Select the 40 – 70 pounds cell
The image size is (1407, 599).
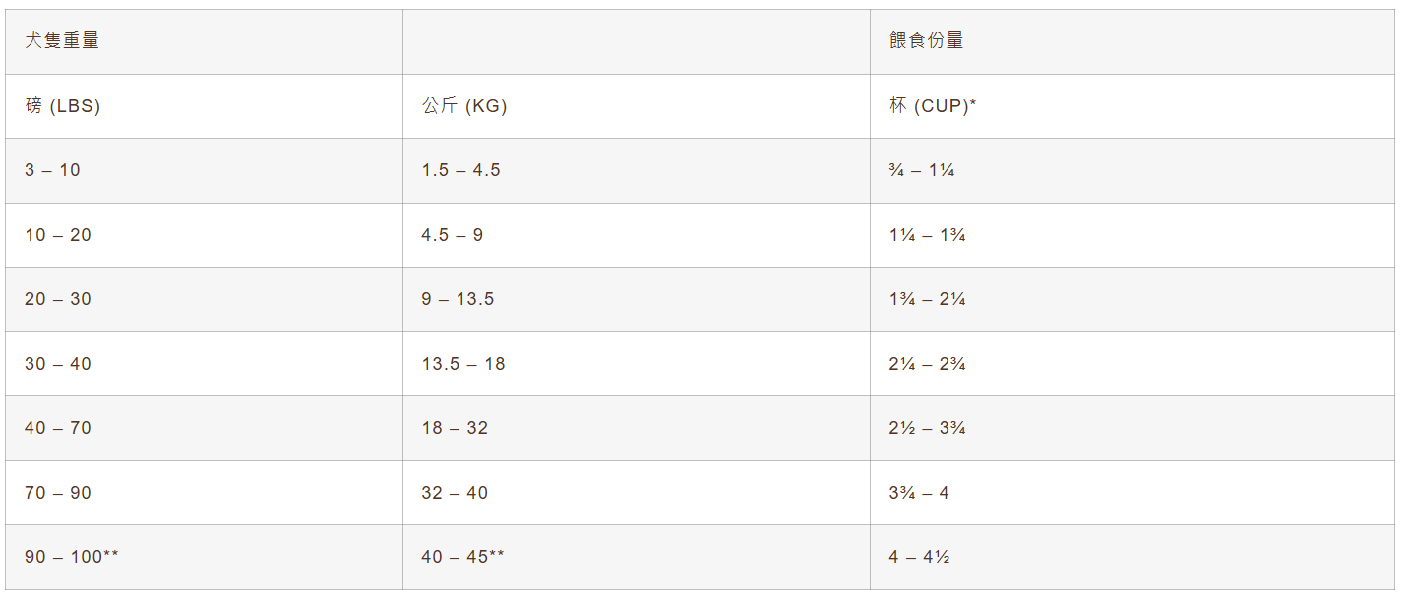(x=58, y=428)
